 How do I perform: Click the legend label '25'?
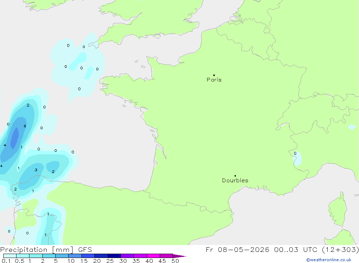[110, 261]
